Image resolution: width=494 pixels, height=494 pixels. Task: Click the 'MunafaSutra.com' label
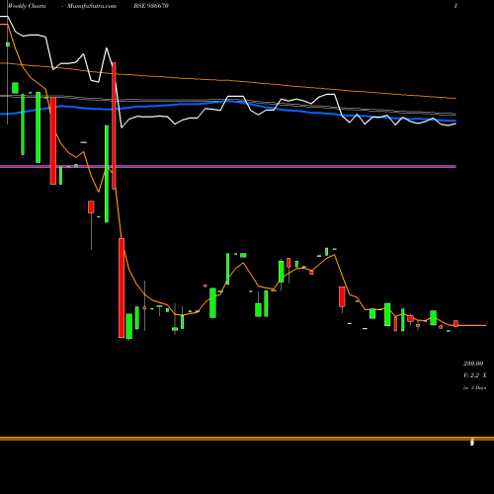click(92, 6)
